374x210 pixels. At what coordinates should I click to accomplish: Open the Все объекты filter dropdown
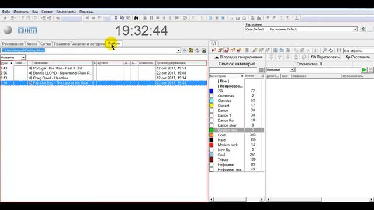358,51
